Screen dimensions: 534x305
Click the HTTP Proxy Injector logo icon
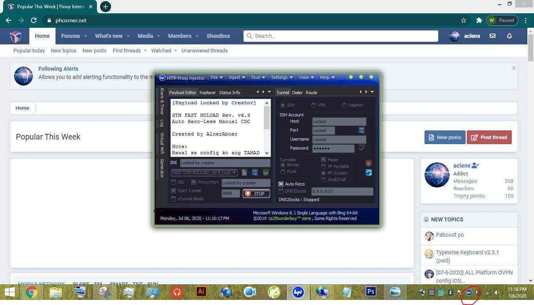click(x=162, y=78)
